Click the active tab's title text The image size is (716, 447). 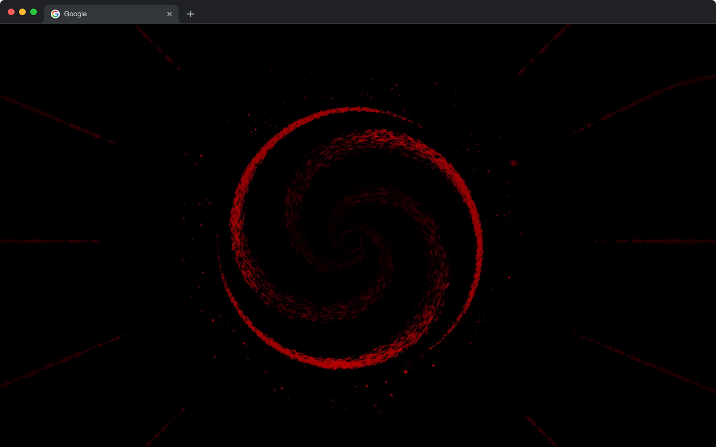click(77, 14)
